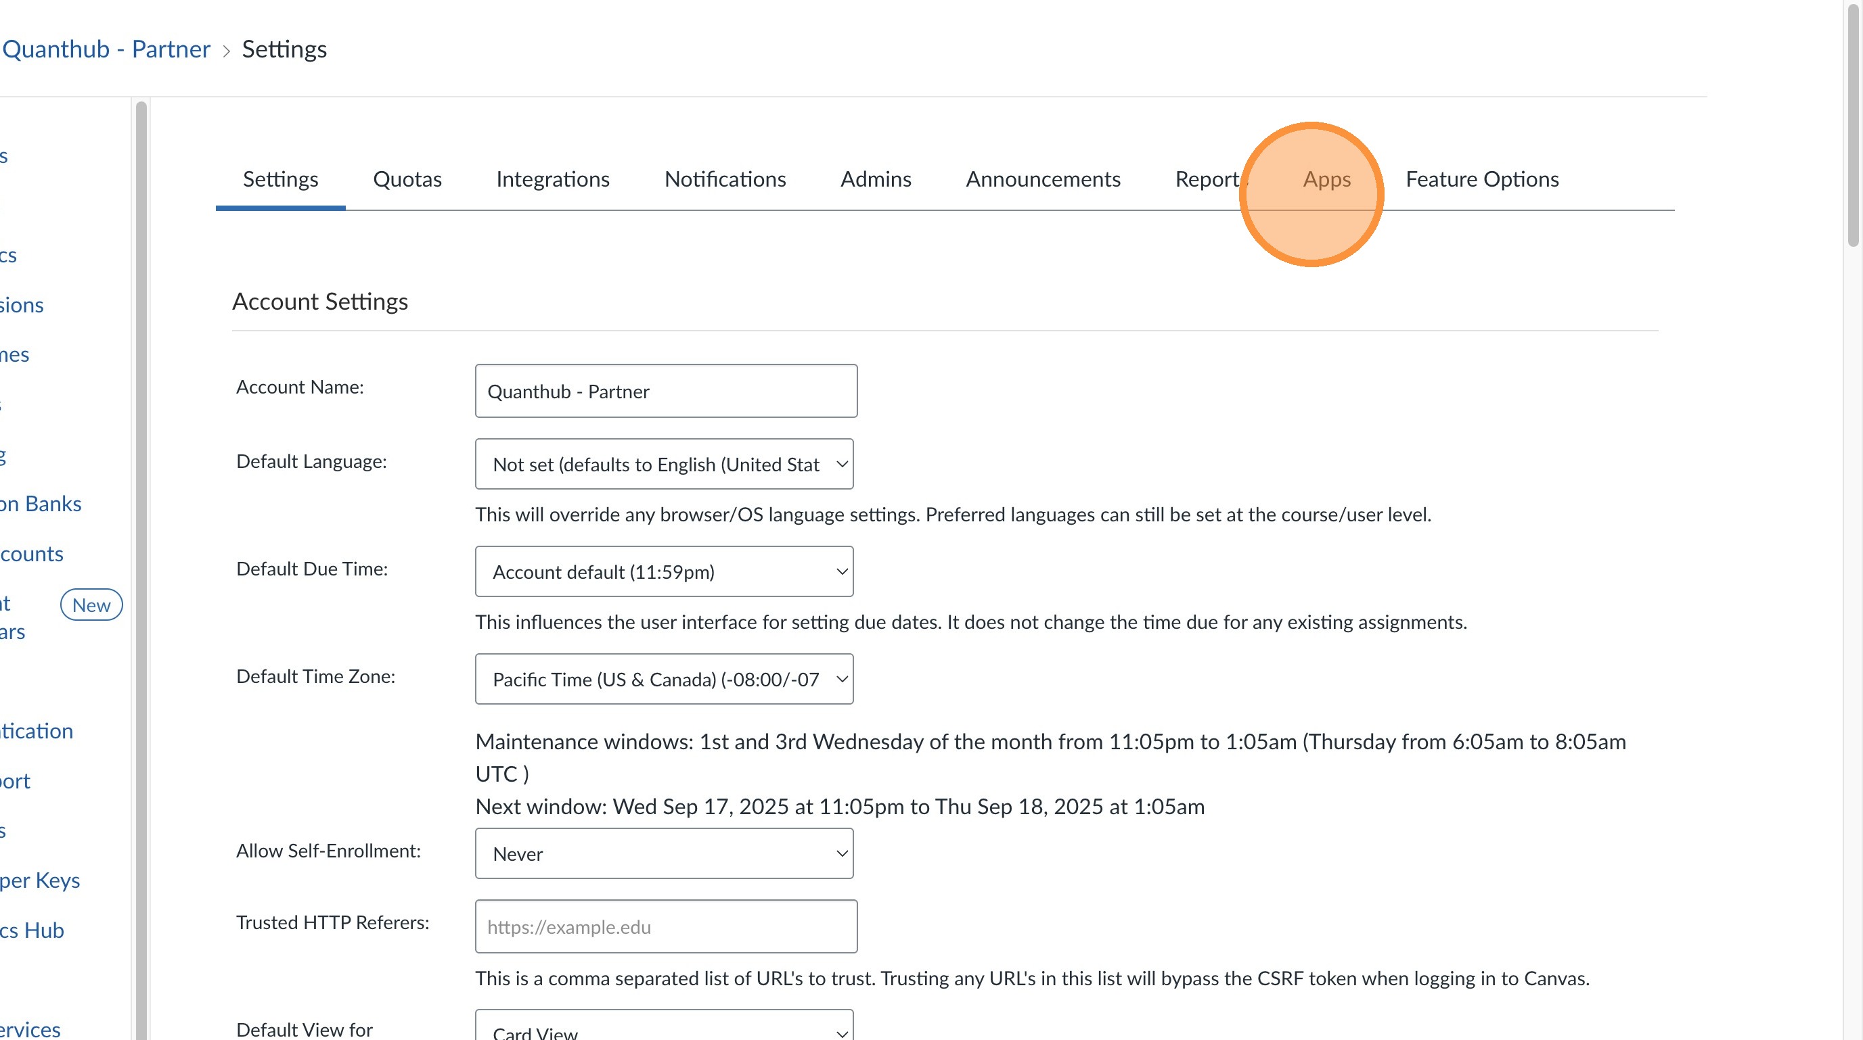Click the Quanthub - Partner breadcrumb link
Image resolution: width=1863 pixels, height=1040 pixels.
(x=106, y=49)
